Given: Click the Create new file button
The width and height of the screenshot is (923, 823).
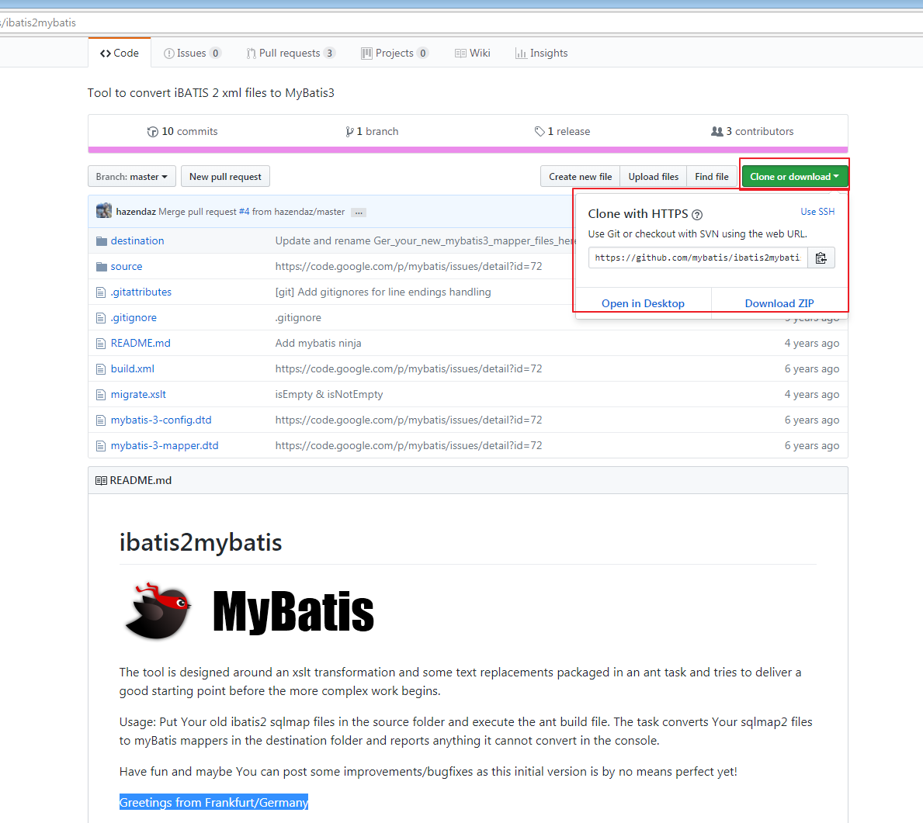Looking at the screenshot, I should 581,177.
